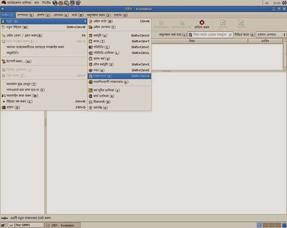Open the Search (S) menu in menu bar
Viewport: 287px width, 228px height.
pyautogui.click(x=99, y=15)
